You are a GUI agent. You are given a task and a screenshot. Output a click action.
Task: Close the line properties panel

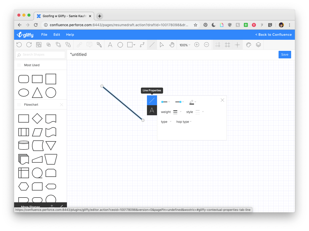(x=222, y=100)
